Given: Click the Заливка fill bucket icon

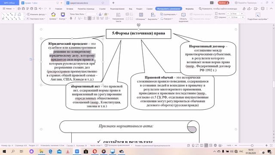Looking at the screenshot, I should coord(53,14).
